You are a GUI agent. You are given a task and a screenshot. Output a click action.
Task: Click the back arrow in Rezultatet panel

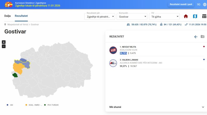pos(196,37)
